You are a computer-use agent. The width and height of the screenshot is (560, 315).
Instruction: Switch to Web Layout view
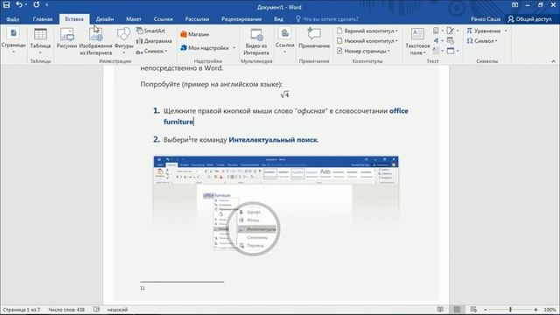point(473,309)
